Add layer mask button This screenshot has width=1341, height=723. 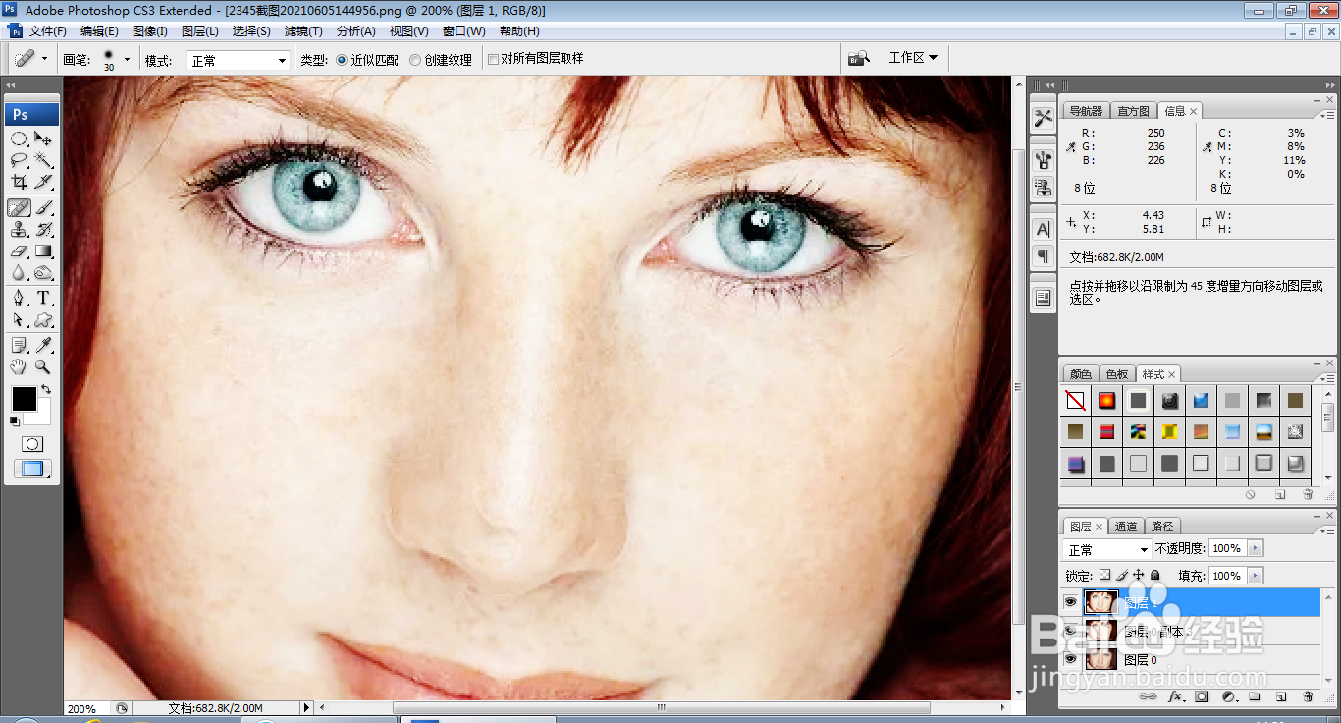click(x=1202, y=696)
